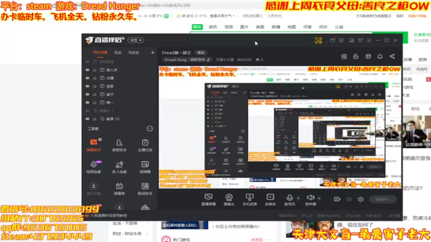Select 地图 tab in background browser
Image resolution: width=431 pixels, height=242 pixels.
click(291, 27)
